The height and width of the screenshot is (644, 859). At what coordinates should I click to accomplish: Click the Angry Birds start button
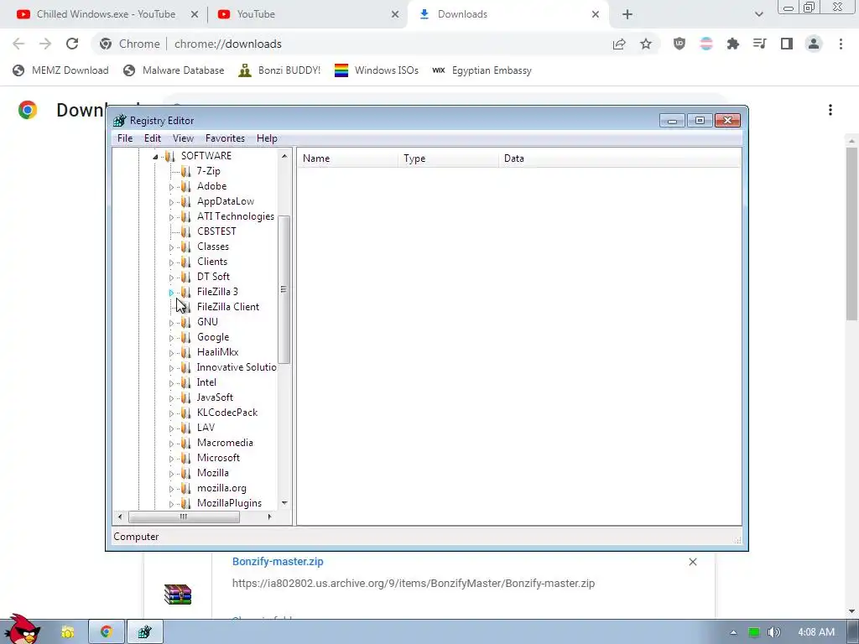[22, 629]
